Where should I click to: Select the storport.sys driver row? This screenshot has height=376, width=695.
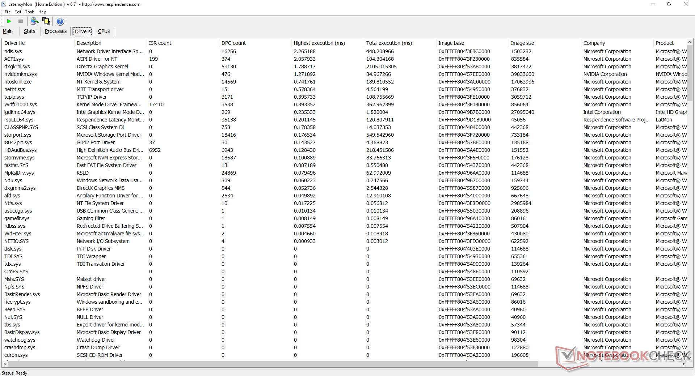(344, 135)
